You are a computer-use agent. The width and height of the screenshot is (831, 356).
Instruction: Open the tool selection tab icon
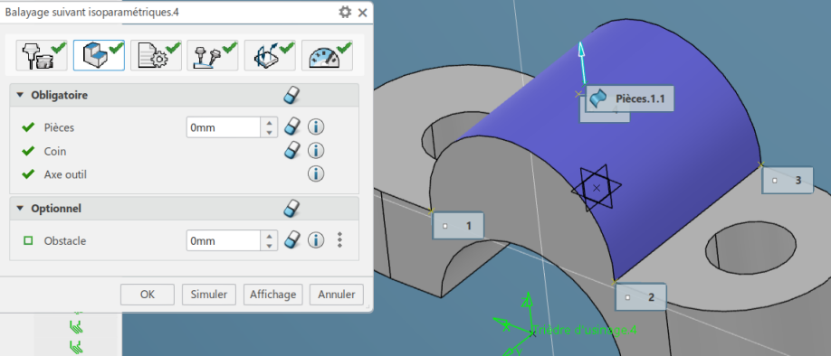click(x=42, y=55)
